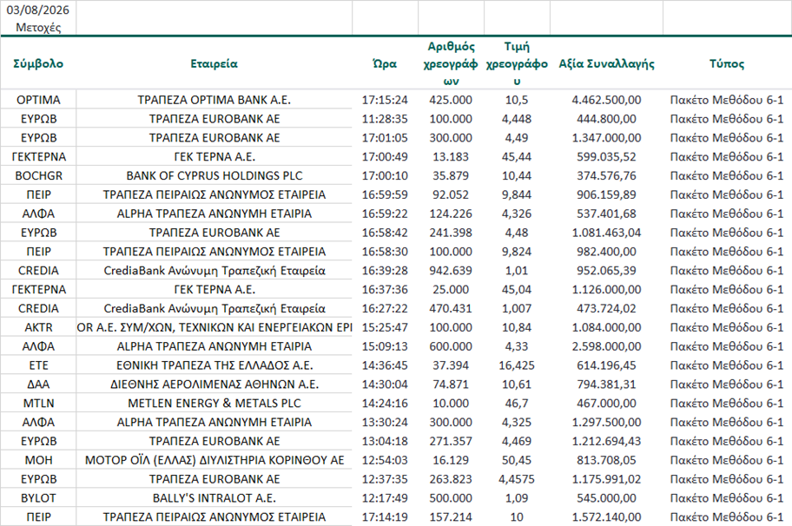This screenshot has height=526, width=792.
Task: Select the value 1.572.140,00
Action: pos(607,517)
